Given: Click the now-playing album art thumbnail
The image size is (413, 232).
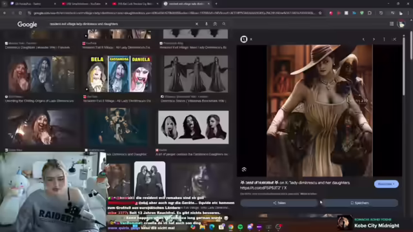Looking at the screenshot, I should [345, 223].
